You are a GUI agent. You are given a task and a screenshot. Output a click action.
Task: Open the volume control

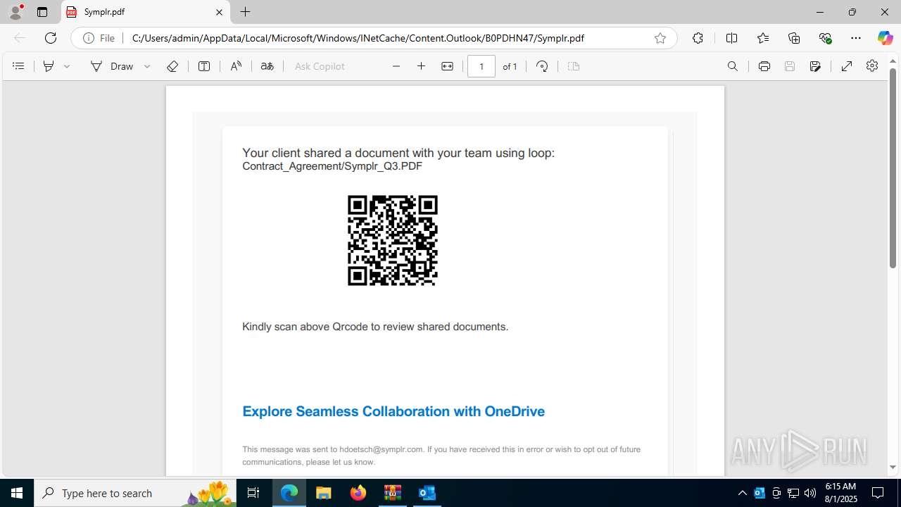click(x=810, y=493)
